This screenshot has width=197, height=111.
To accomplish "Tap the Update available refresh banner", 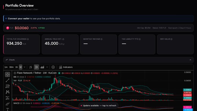I will click(99, 105).
